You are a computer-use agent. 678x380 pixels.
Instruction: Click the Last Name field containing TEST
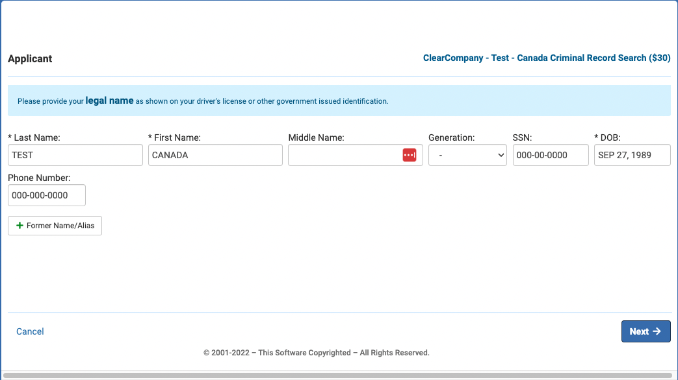[75, 155]
